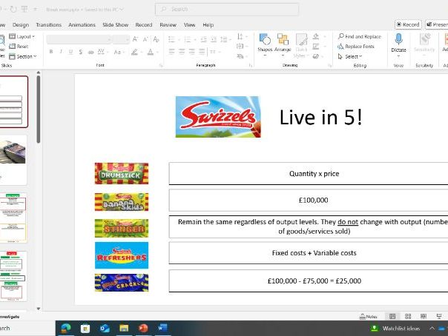This screenshot has height=336, width=448.
Task: Switch to Normal view icon
Action: coord(392,316)
